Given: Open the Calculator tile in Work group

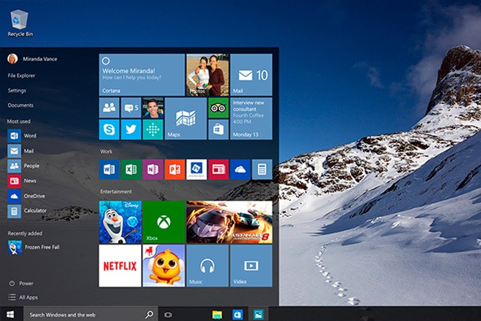Looking at the screenshot, I should (262, 169).
